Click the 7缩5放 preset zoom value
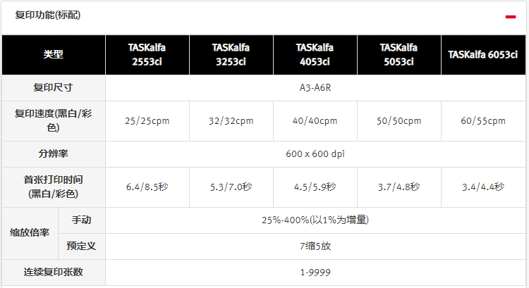The height and width of the screenshot is (288, 529). 315,246
